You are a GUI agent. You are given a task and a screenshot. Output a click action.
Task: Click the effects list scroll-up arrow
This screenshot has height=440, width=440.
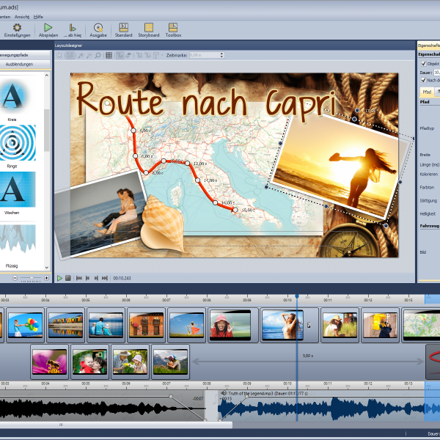point(47,76)
